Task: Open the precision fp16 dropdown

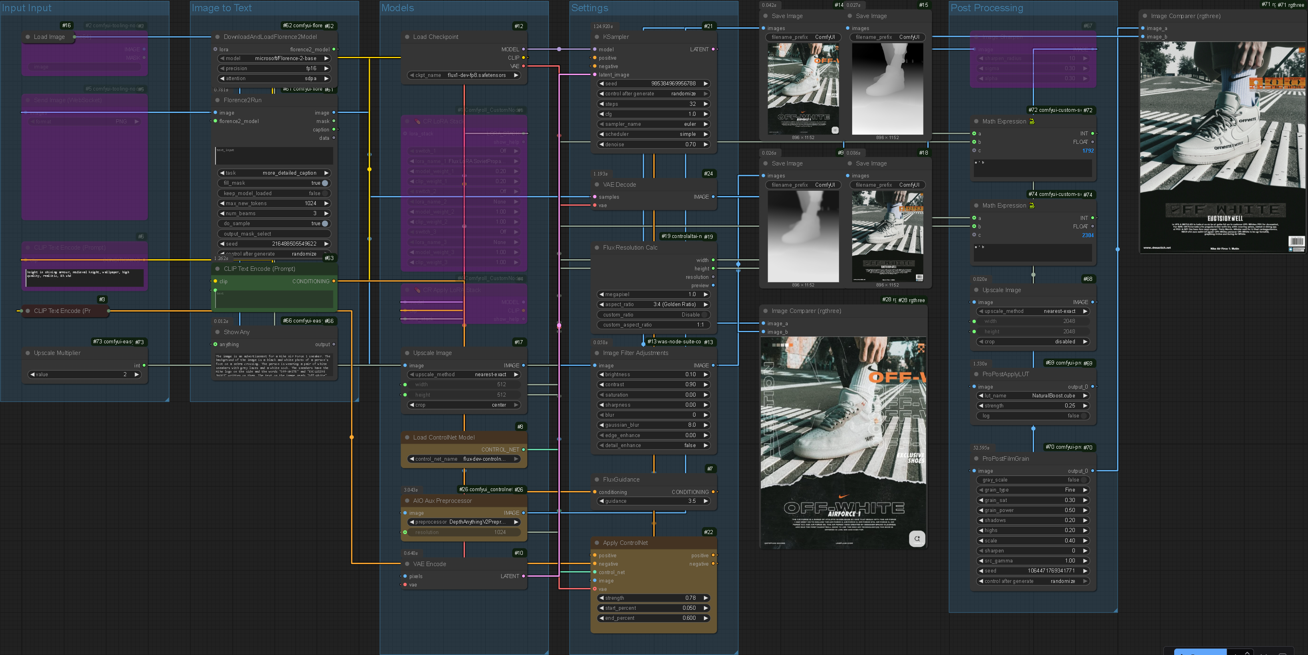Action: (x=274, y=69)
